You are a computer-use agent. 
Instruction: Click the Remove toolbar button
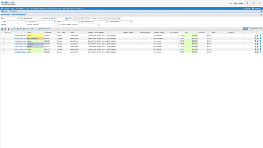26,29
